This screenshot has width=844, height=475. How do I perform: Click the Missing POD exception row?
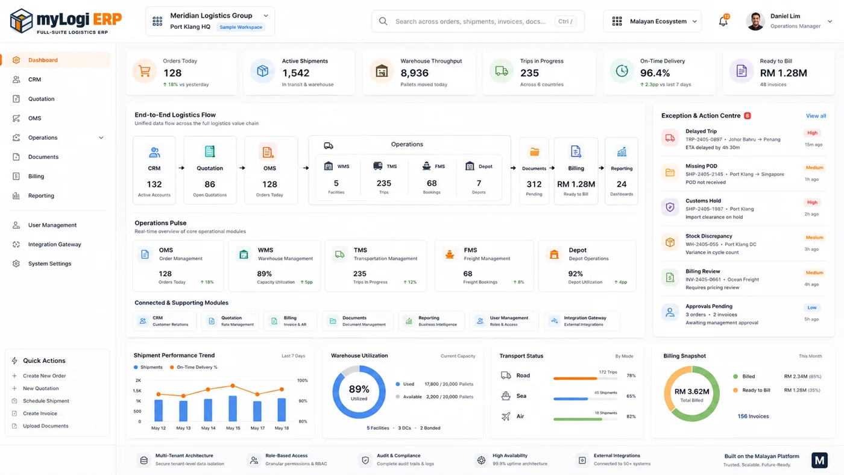coord(743,174)
